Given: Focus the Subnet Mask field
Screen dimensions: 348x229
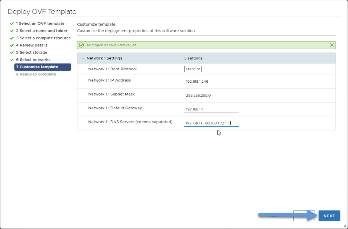Looking at the screenshot, I should click(x=212, y=96).
